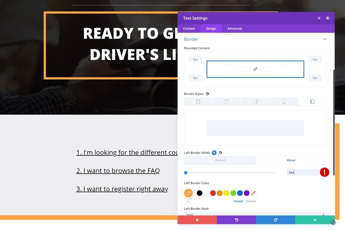Open the different courses link
The height and width of the screenshot is (230, 345).
coord(127,152)
